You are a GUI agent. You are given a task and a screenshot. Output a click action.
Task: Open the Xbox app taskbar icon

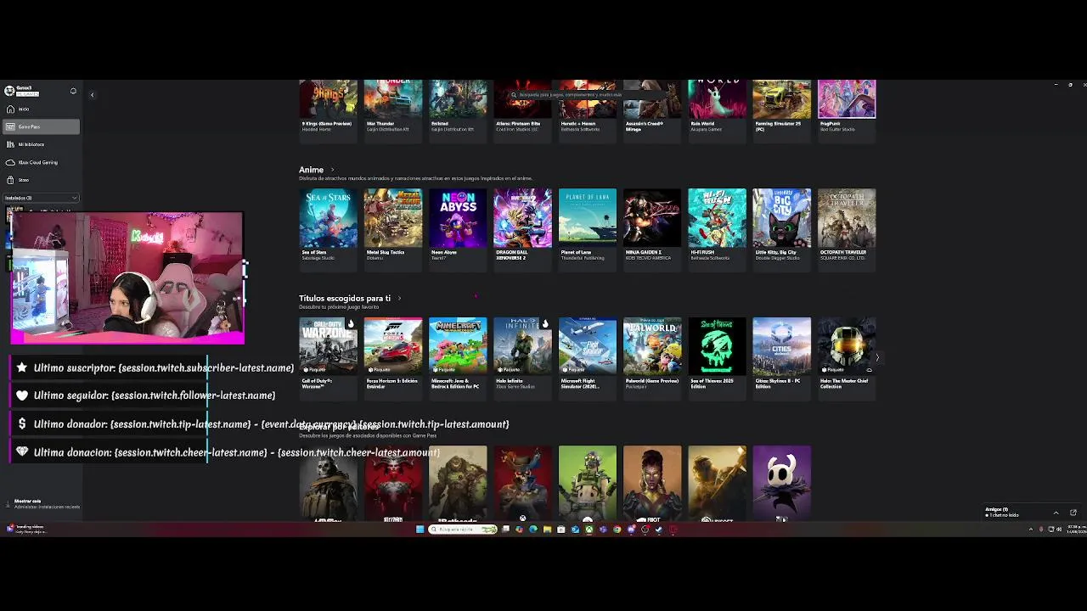tap(589, 530)
